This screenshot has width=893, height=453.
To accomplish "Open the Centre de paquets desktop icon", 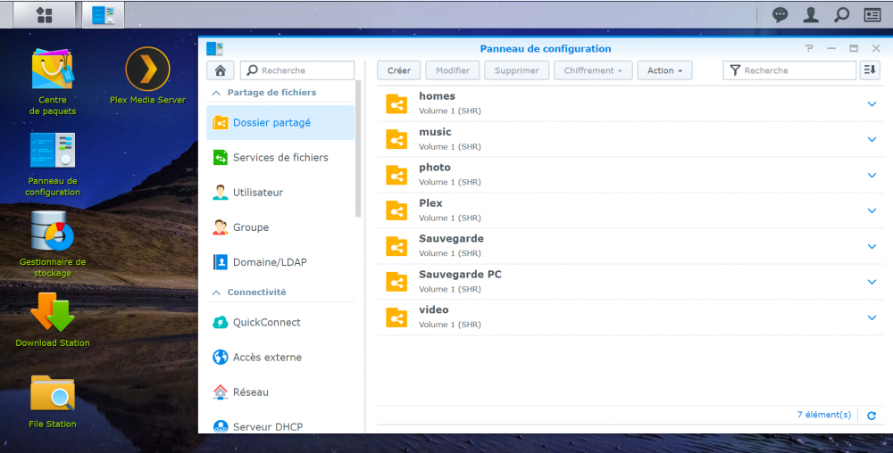I will (52, 70).
